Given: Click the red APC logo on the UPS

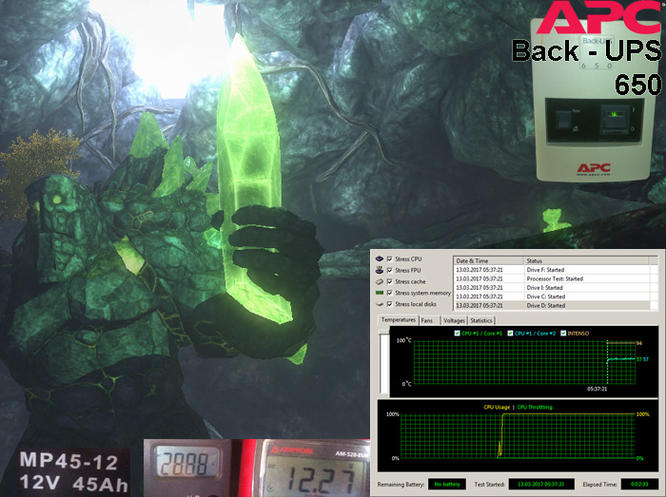Looking at the screenshot, I should (x=594, y=169).
